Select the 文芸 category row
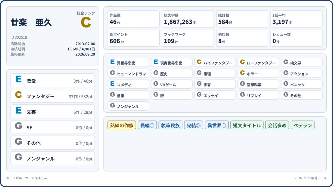 (x=53, y=111)
